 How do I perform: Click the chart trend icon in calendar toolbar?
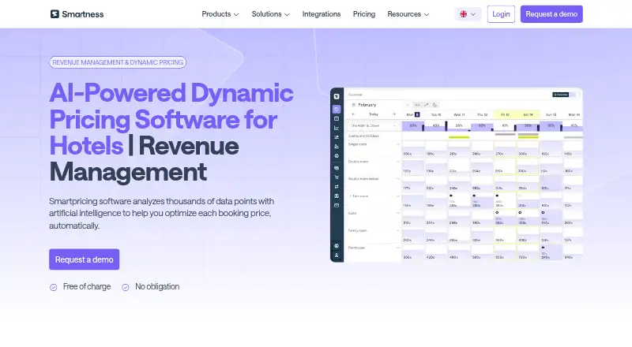click(426, 105)
